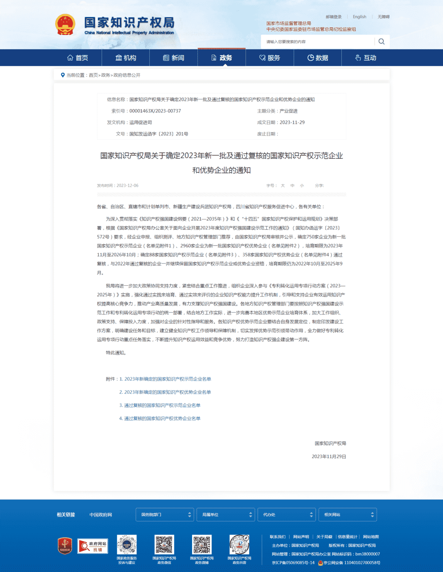Viewport: 443px width, 572px height.
Task: Click the red 党政机关 badge icon in the footer
Action: point(65,546)
